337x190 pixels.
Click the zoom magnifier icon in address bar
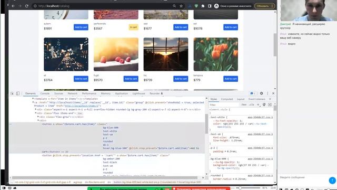pos(174,6)
